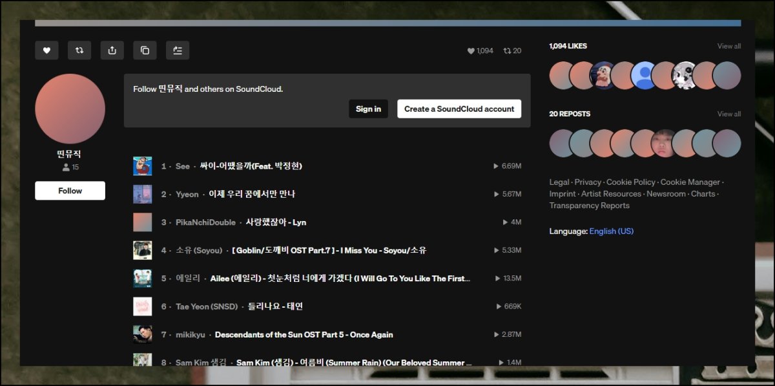The image size is (775, 386).
Task: Open the 띤뮤직 username link
Action: [70, 155]
